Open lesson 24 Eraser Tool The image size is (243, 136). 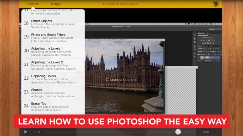click(53, 107)
